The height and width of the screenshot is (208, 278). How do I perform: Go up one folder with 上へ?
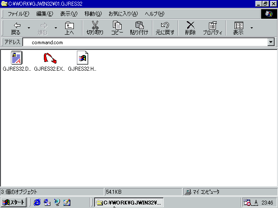tap(69, 28)
